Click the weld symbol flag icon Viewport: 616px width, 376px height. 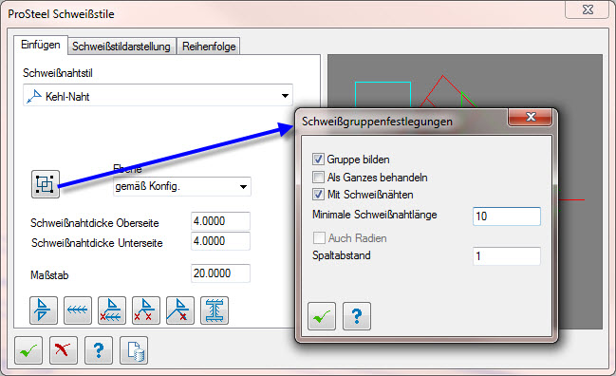coord(44,310)
